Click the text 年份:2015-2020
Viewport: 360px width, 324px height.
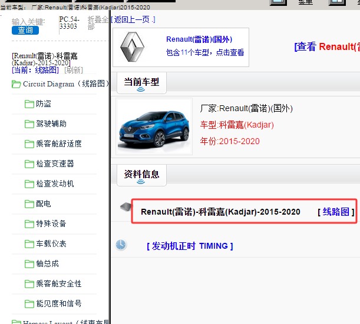230,141
